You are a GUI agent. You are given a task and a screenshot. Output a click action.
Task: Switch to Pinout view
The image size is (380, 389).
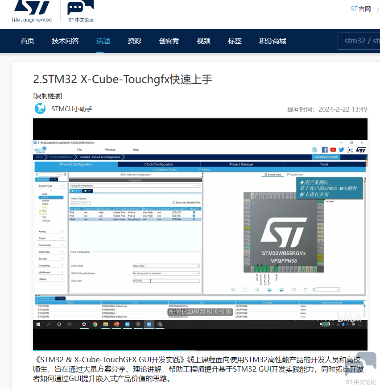273,175
